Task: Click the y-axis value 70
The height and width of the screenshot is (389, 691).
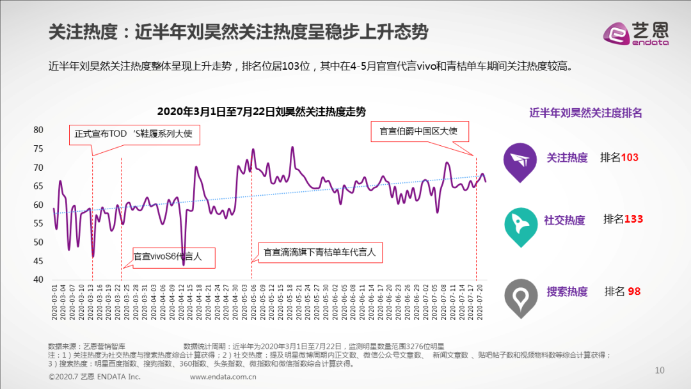Action: coord(38,168)
